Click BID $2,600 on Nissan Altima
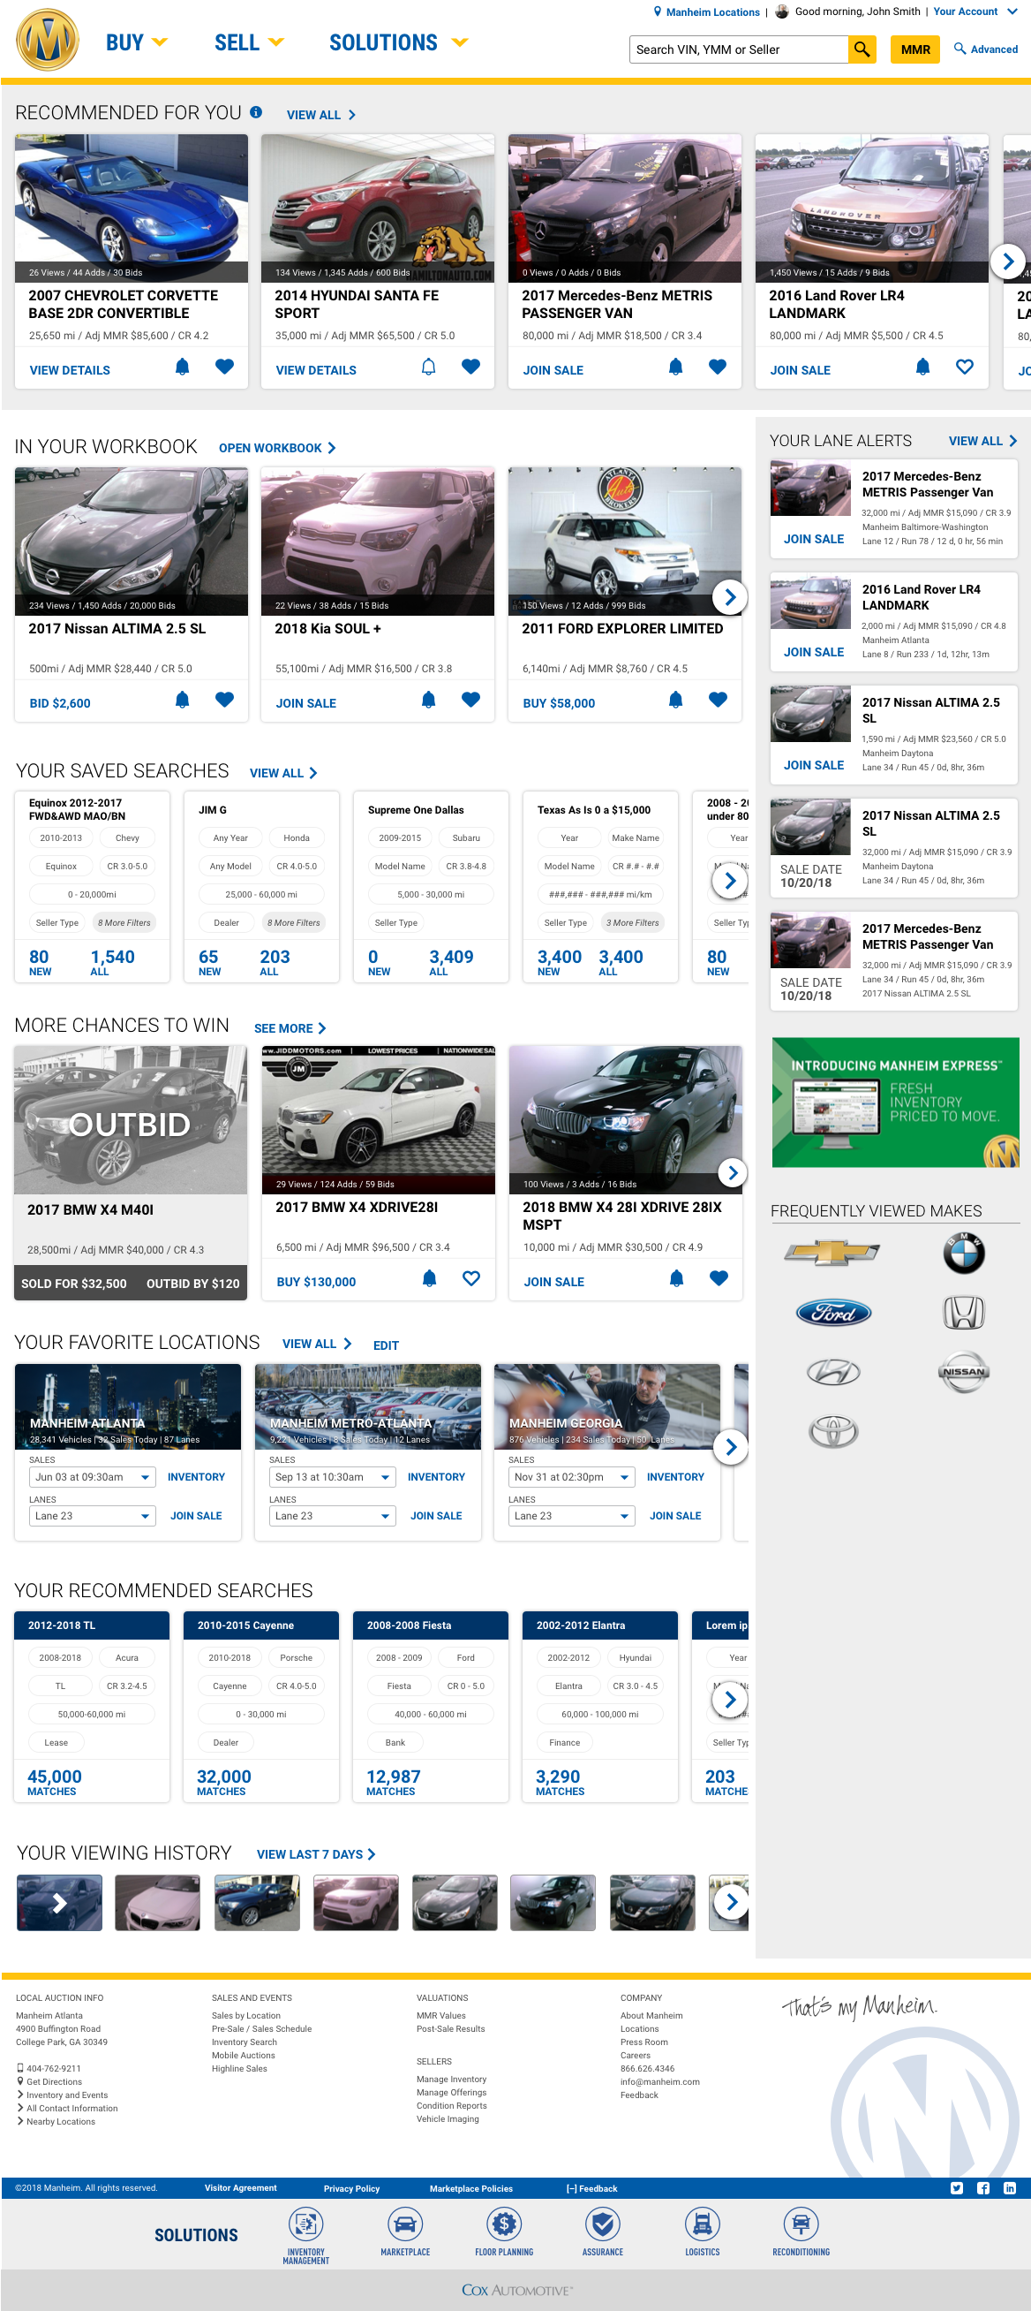This screenshot has width=1031, height=2311. (x=60, y=703)
